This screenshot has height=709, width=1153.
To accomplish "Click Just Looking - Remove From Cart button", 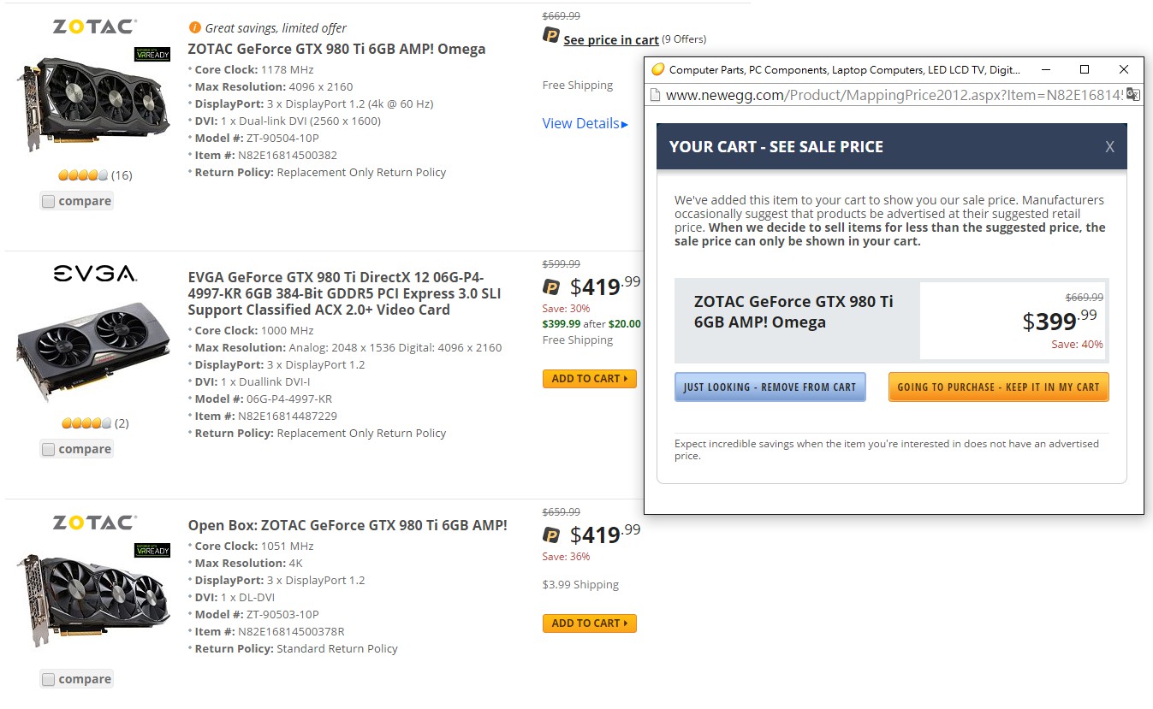I will coord(770,387).
